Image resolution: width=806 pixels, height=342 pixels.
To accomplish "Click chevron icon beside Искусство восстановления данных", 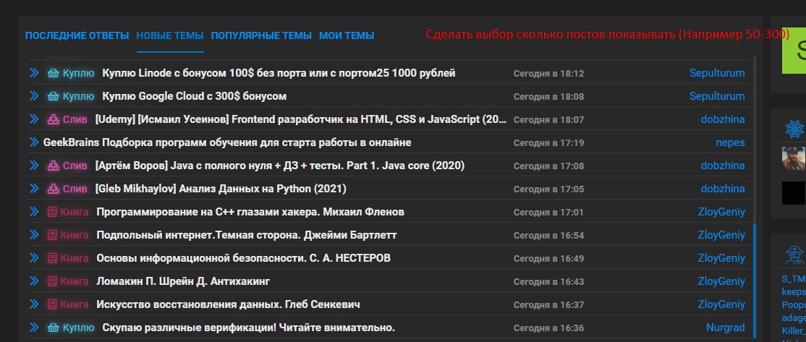I will coord(34,304).
